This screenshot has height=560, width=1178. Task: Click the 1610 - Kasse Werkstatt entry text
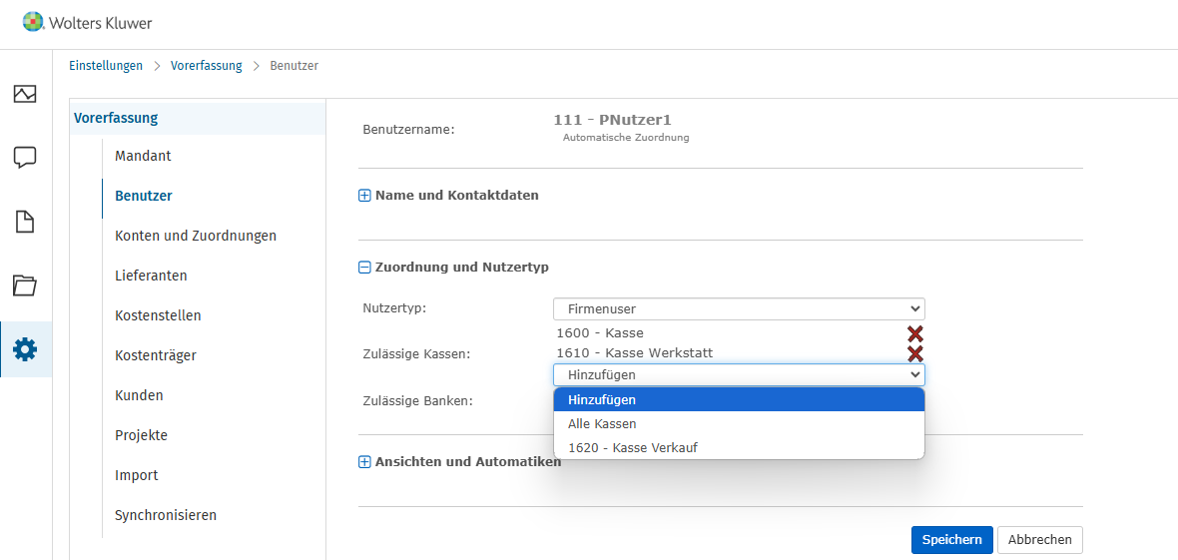(x=635, y=352)
